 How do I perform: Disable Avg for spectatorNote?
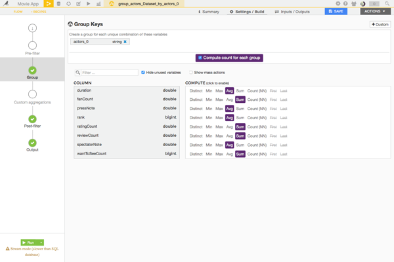click(x=229, y=145)
